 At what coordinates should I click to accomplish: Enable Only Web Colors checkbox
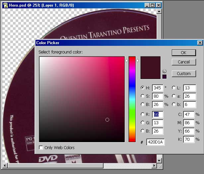click(41, 147)
